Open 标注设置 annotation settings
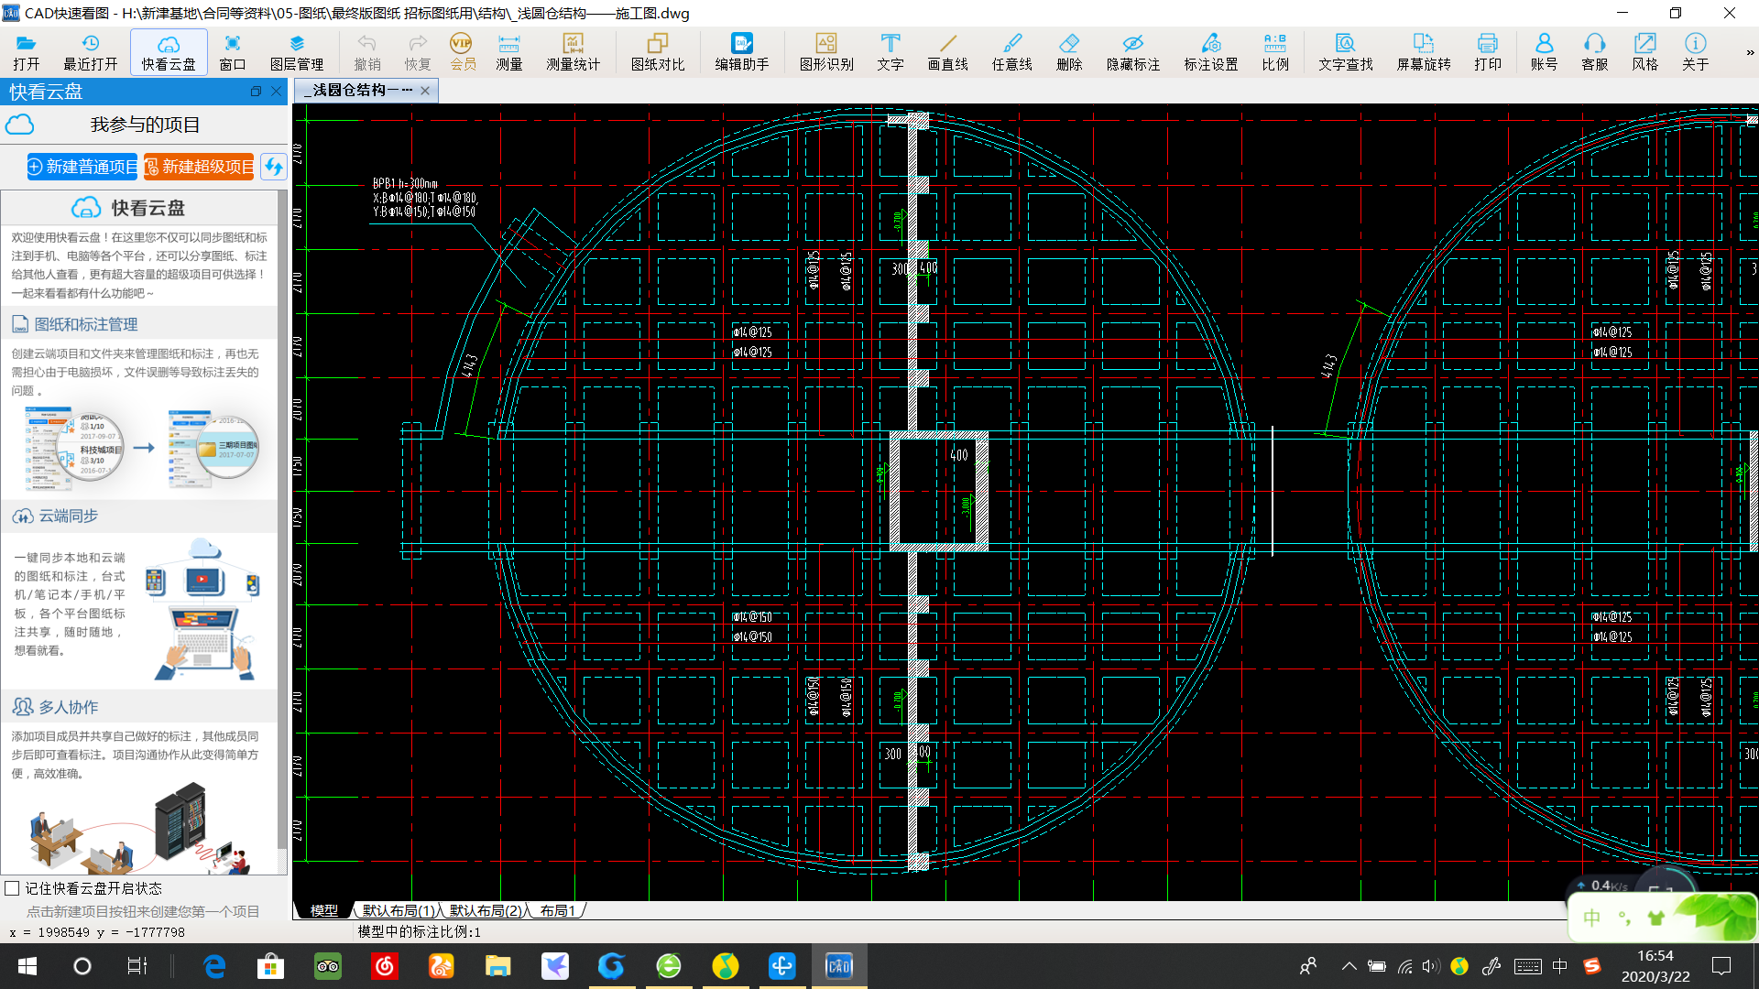 coord(1211,52)
